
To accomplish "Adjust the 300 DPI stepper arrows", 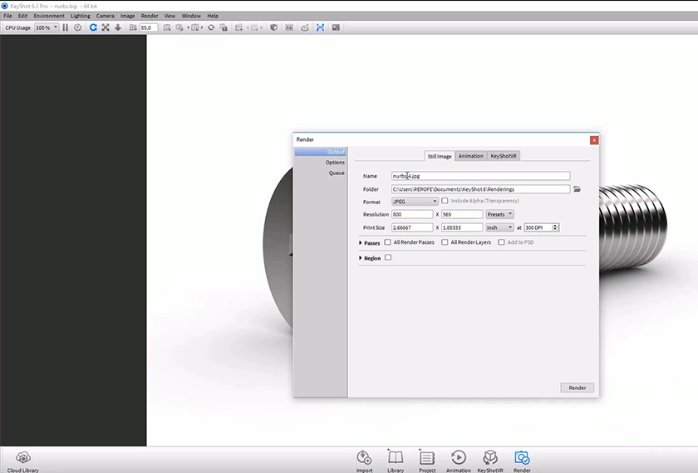I will point(555,227).
